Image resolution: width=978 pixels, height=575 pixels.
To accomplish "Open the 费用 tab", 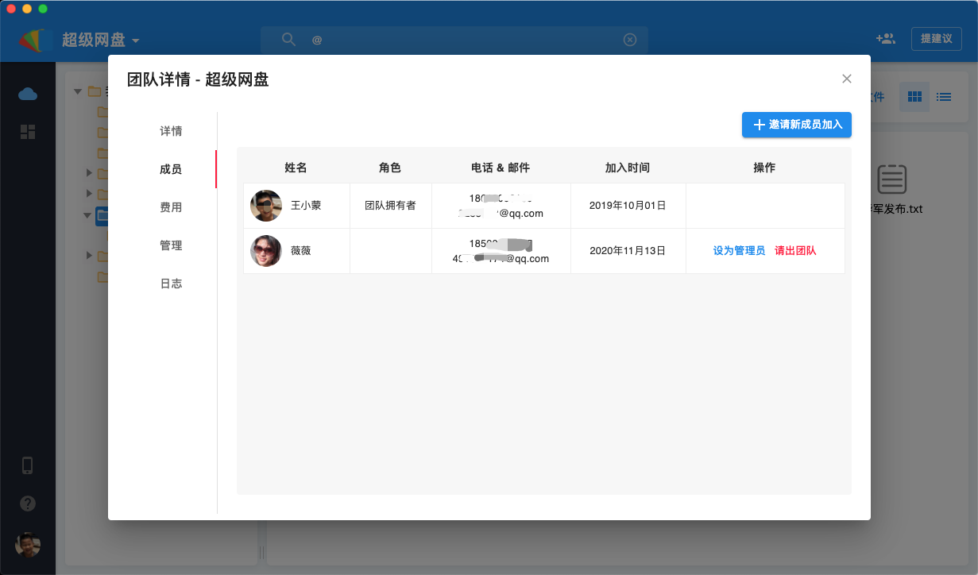I will 171,207.
